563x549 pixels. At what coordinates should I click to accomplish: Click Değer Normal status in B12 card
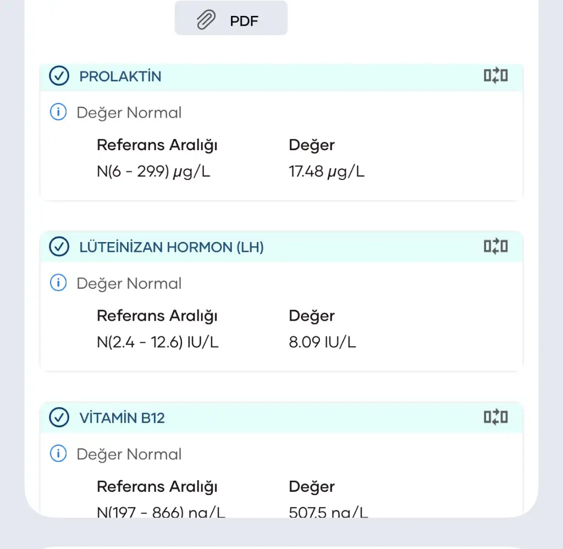(x=129, y=454)
